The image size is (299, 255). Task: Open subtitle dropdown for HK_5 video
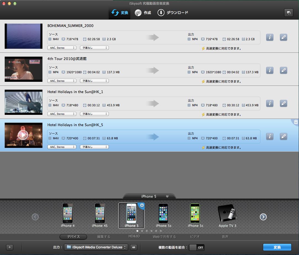95,147
